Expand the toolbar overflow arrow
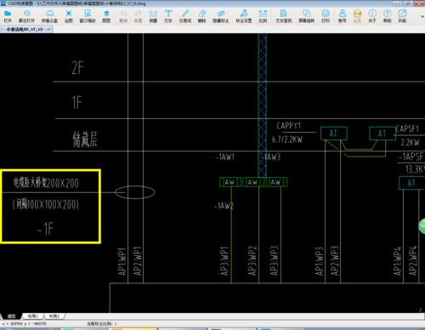 pyautogui.click(x=422, y=16)
